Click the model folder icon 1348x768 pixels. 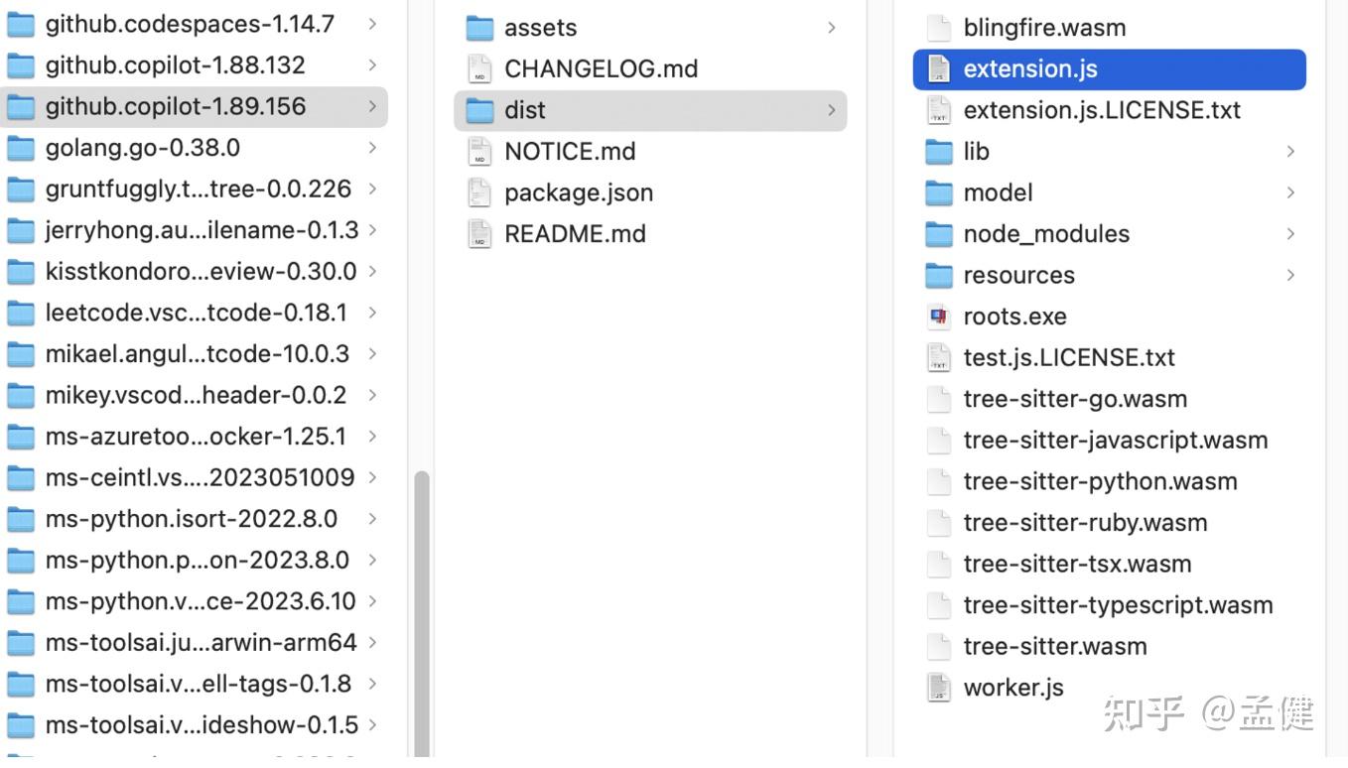(x=939, y=192)
